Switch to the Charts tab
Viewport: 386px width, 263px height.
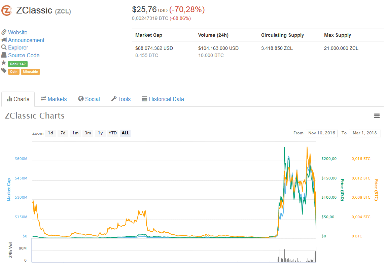(x=18, y=99)
